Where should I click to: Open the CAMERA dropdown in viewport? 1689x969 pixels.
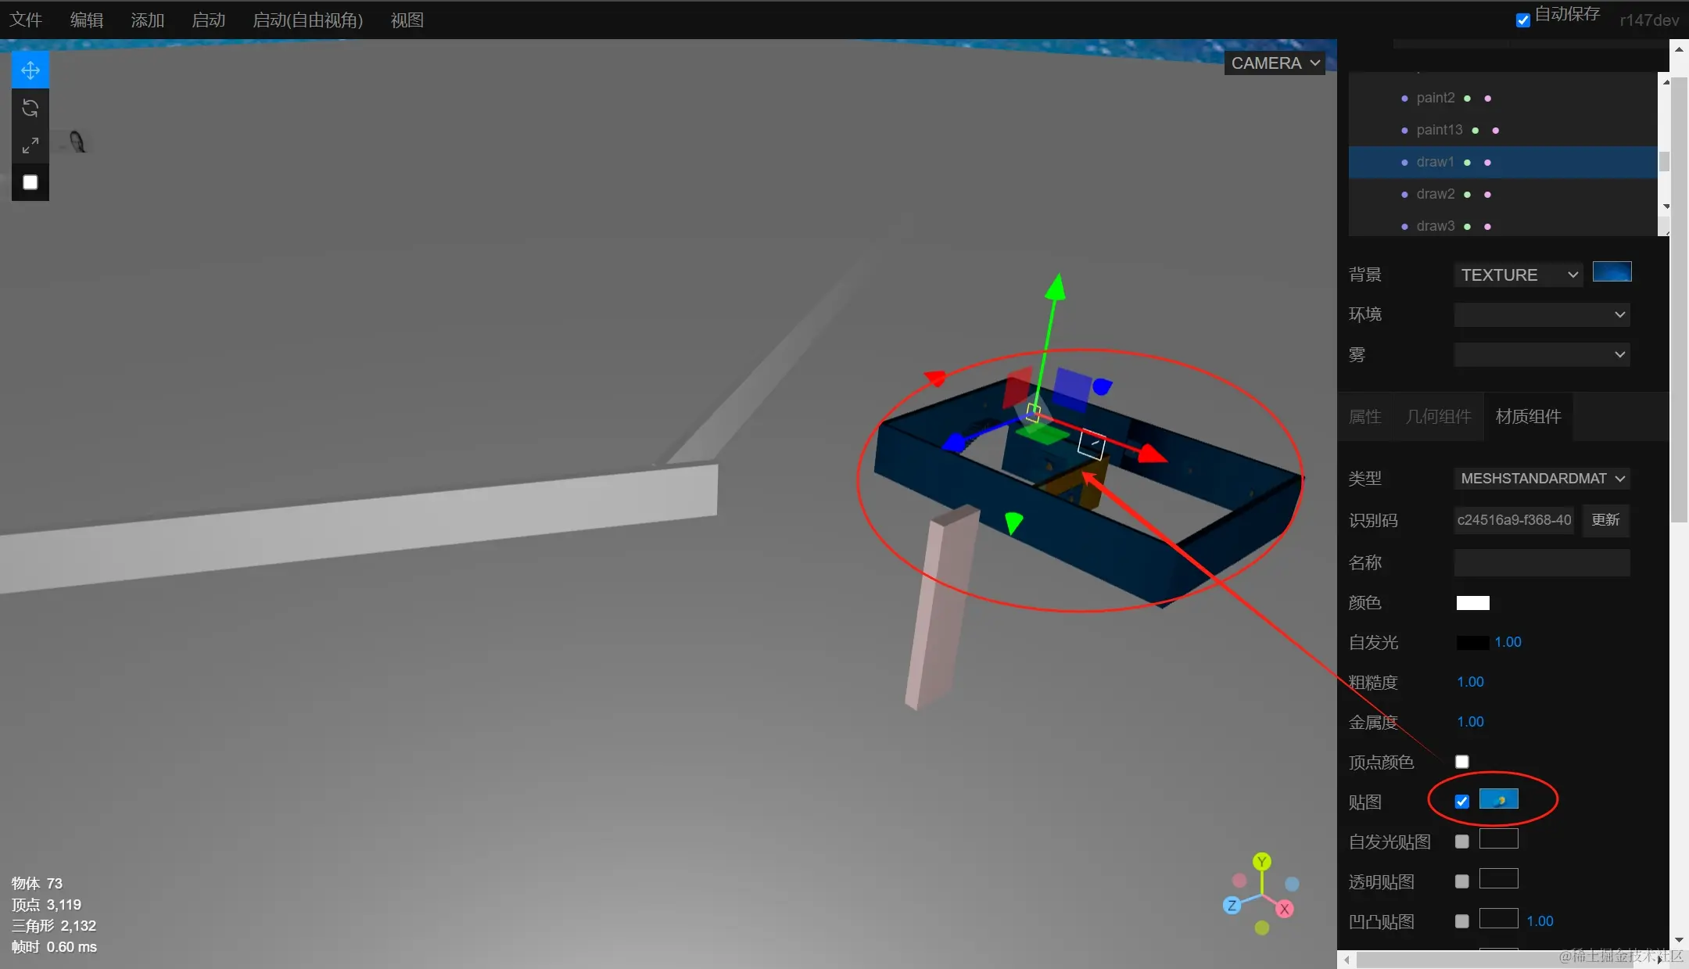coord(1275,63)
